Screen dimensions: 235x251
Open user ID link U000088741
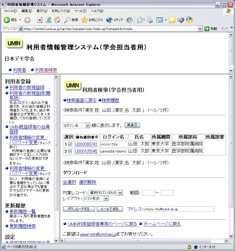click(86, 144)
